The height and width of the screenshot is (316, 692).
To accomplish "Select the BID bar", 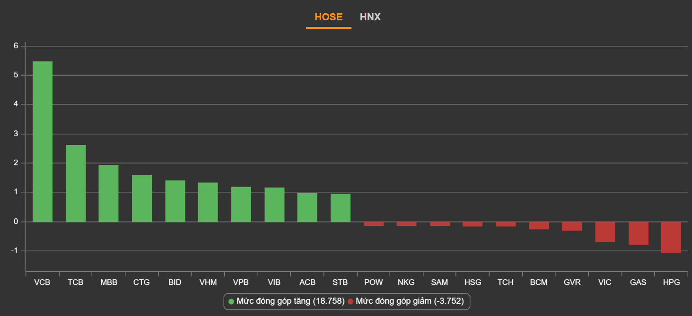I will pos(175,201).
